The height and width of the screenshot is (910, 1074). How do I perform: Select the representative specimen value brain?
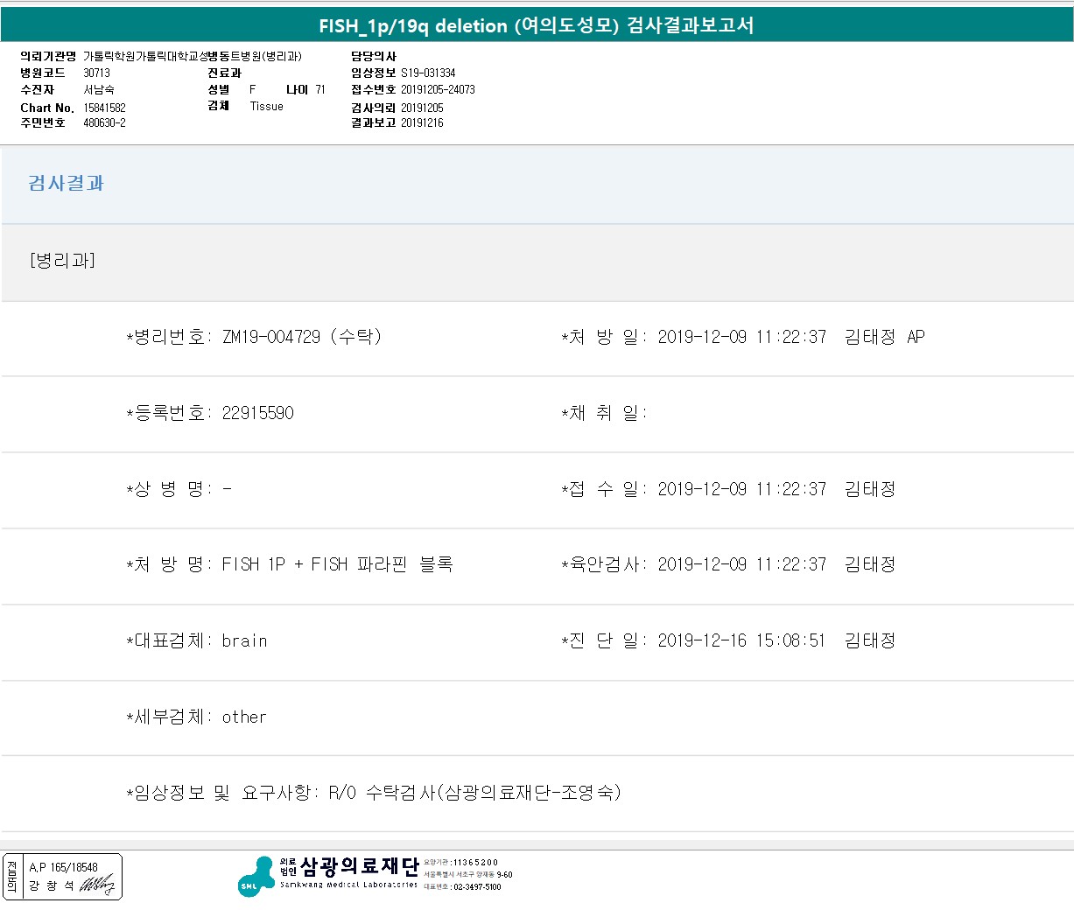(244, 640)
